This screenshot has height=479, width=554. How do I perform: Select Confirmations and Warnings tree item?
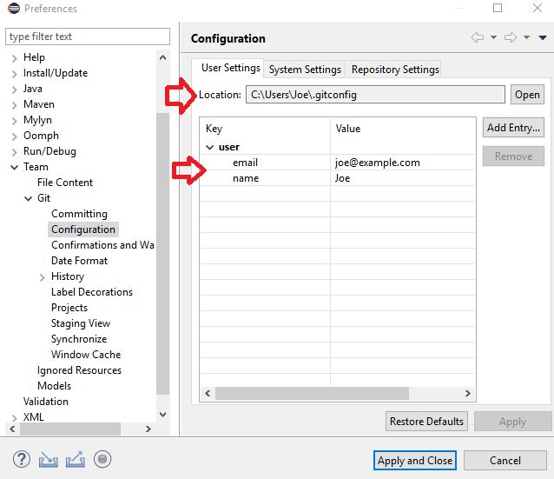coord(102,245)
